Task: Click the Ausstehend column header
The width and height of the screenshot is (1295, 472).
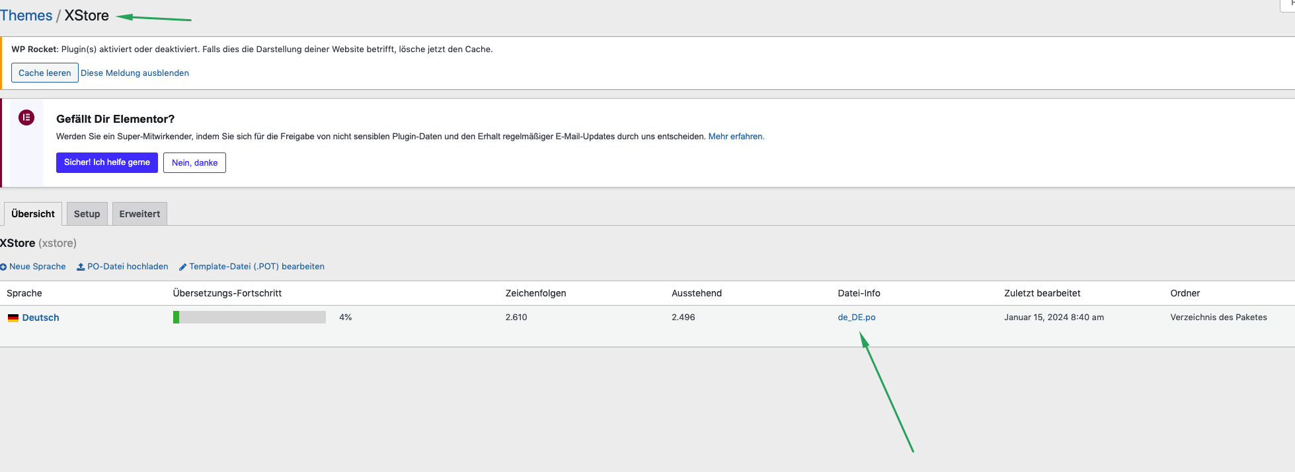Action: [697, 293]
